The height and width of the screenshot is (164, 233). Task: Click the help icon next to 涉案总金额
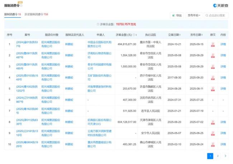tap(98, 24)
